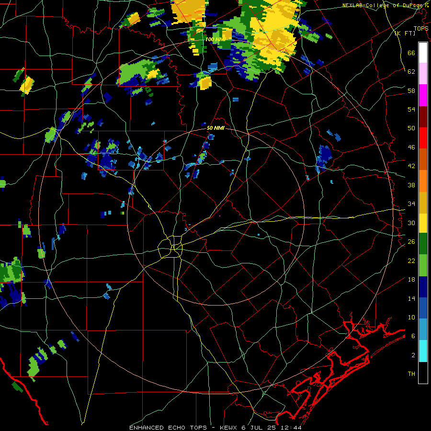Click the "12:44" timestamp
Image resolution: width=431 pixels, height=431 pixels.
tap(291, 428)
